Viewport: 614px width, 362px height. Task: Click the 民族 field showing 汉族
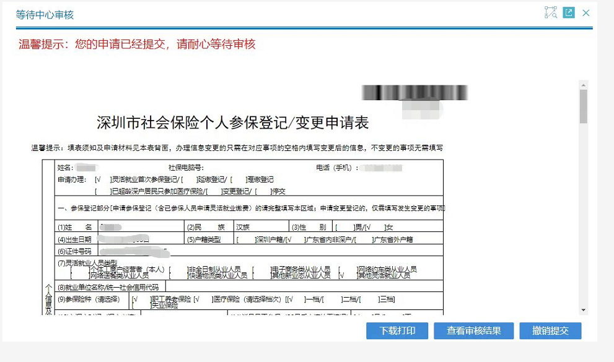point(261,226)
